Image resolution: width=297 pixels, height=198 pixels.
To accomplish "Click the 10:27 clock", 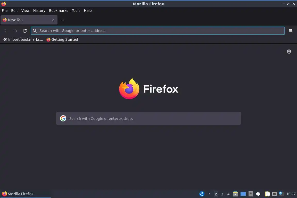I will tap(291, 194).
